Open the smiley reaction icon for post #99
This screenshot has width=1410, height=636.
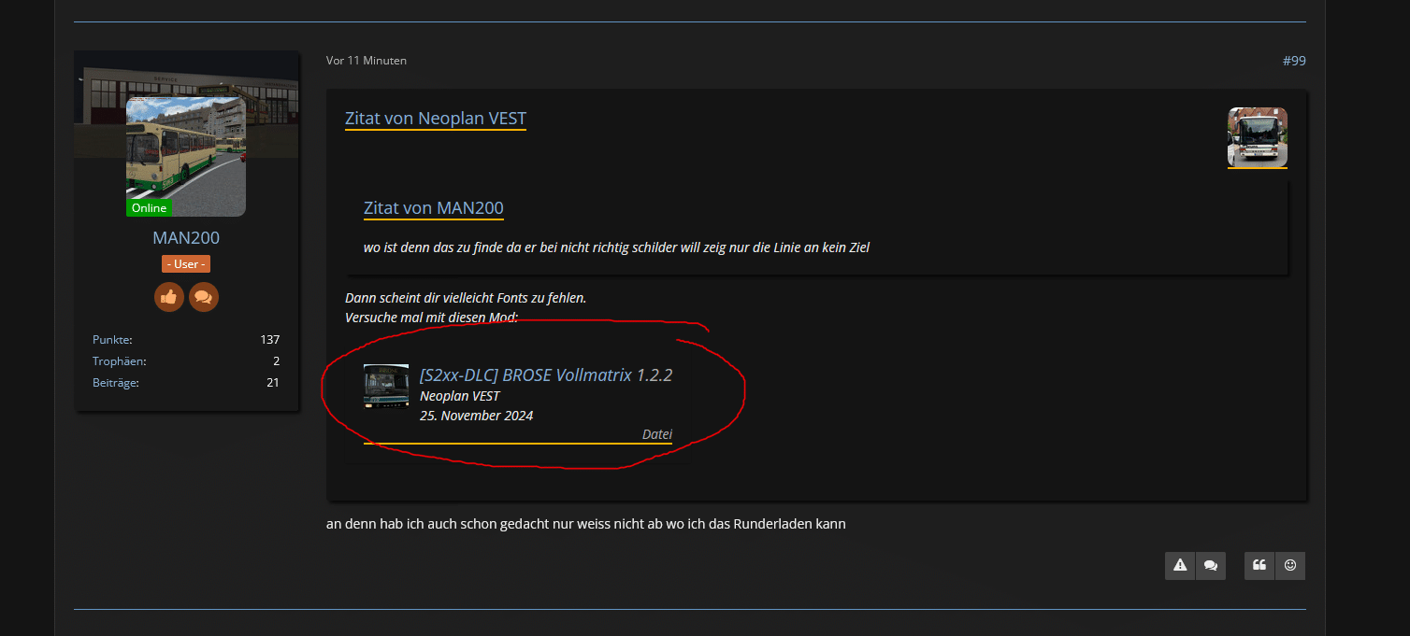[1290, 565]
